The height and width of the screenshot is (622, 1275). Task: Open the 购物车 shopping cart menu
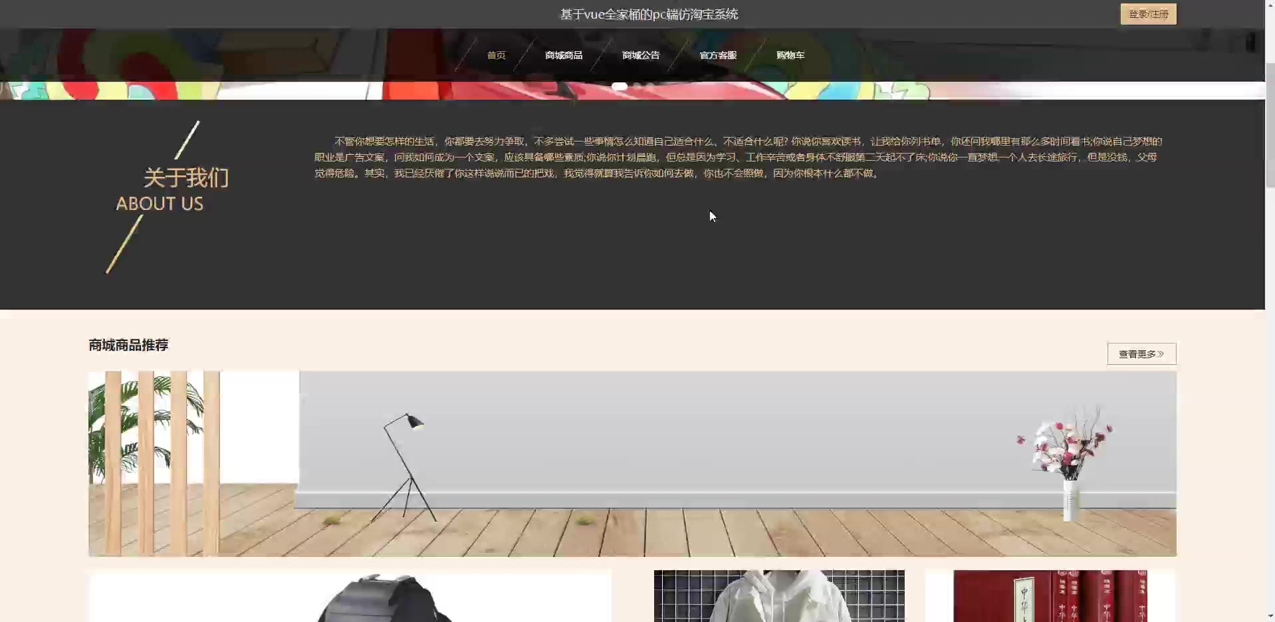pos(790,55)
